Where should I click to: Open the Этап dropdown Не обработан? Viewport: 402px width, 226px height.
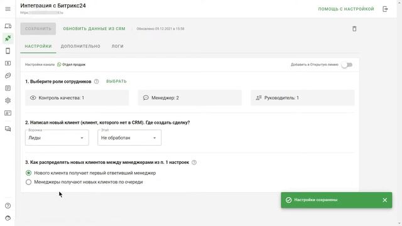coord(129,138)
